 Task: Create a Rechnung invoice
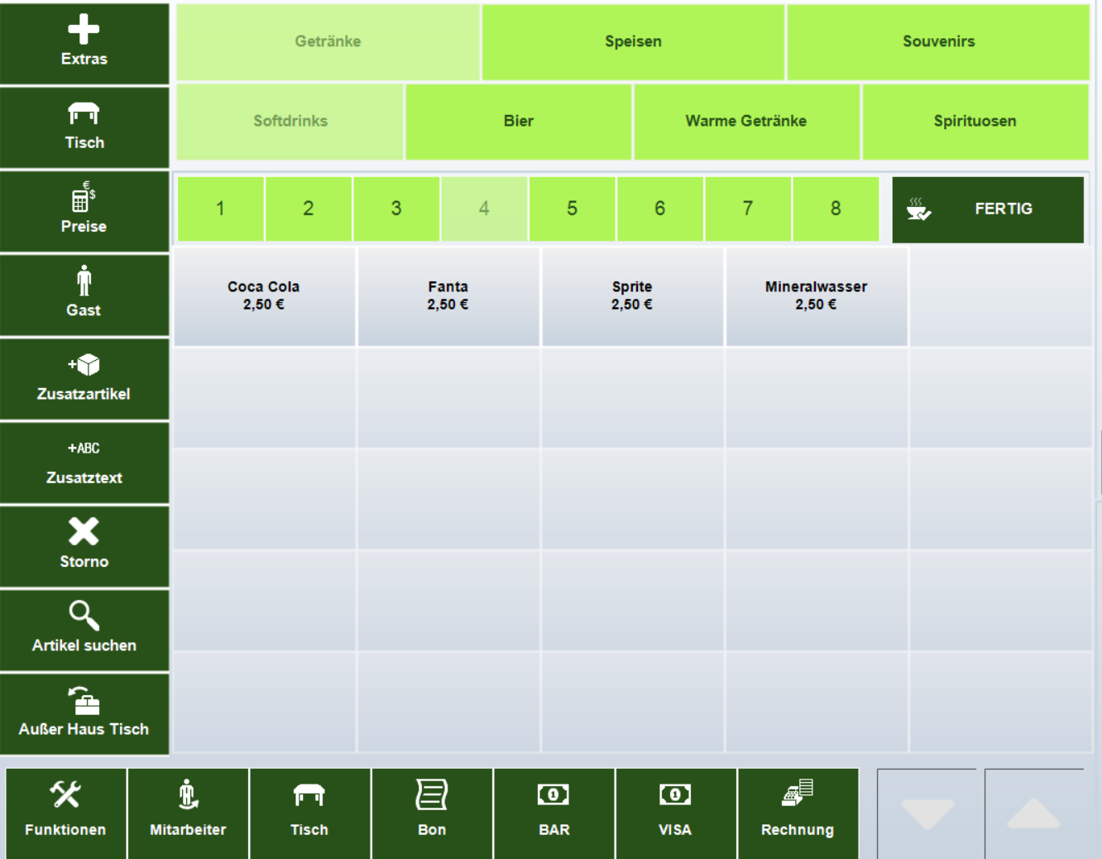point(798,813)
